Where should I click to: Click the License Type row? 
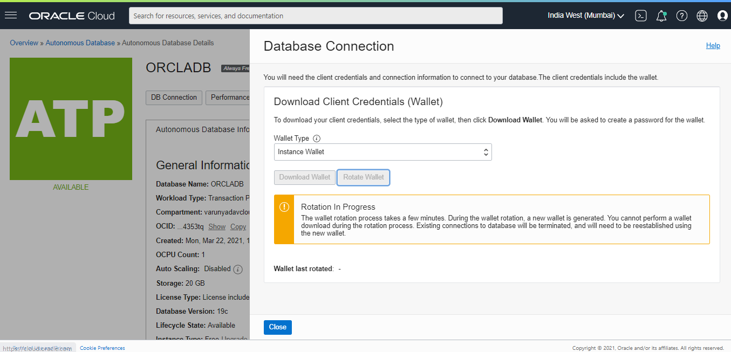pyautogui.click(x=203, y=297)
